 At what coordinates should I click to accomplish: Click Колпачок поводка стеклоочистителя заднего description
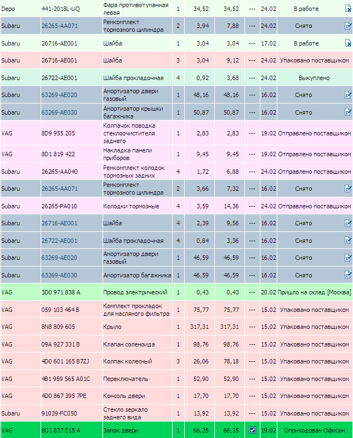(129, 133)
